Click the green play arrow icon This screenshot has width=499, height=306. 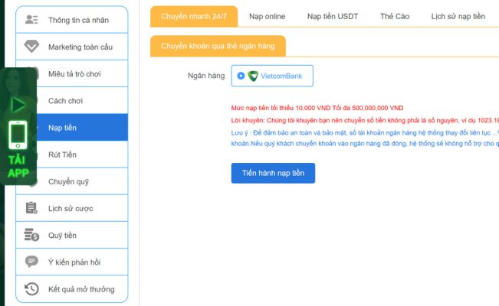[x=18, y=105]
